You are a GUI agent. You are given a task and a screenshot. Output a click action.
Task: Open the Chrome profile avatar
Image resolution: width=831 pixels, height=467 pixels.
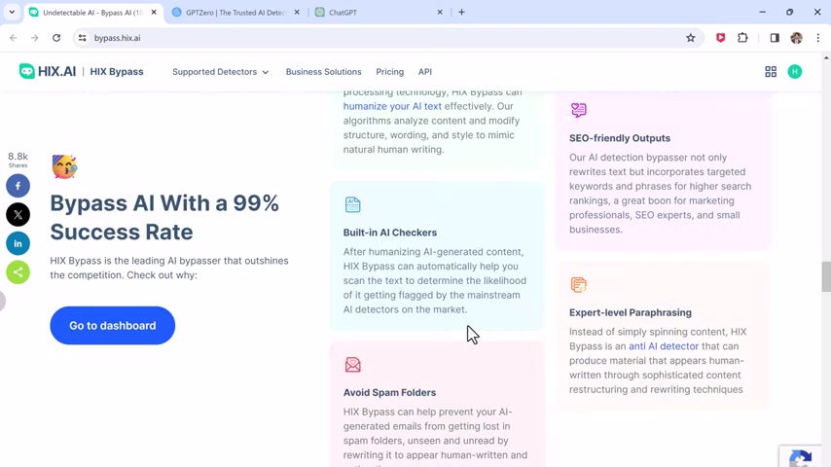(796, 38)
